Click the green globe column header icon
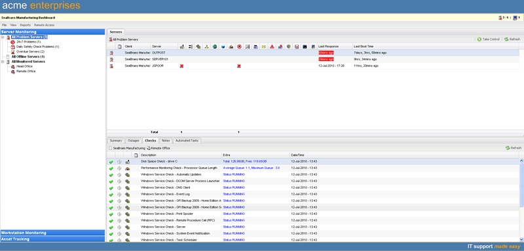 [215, 47]
